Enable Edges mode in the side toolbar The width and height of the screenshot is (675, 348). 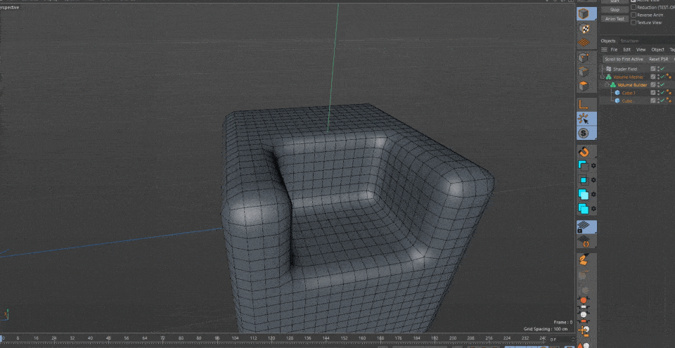pos(583,72)
